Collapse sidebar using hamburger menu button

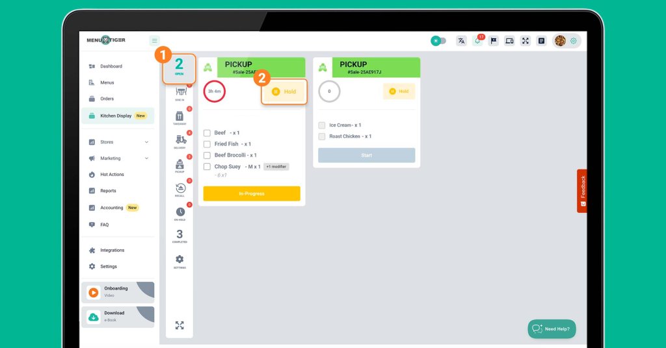coord(154,40)
